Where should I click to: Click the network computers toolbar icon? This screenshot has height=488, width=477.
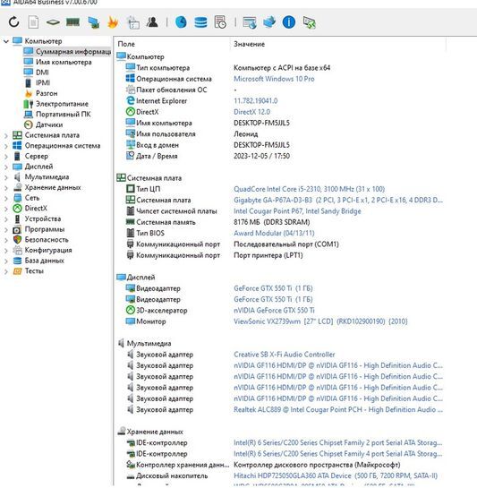pos(93,22)
